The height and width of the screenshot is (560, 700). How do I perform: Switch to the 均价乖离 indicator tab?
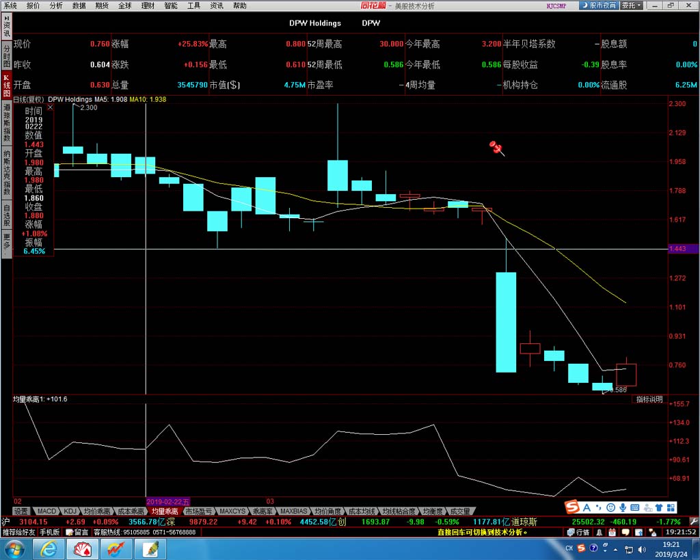point(97,511)
